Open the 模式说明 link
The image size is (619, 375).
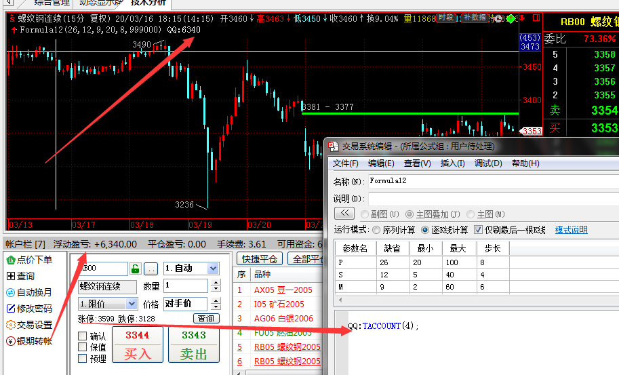click(x=572, y=230)
